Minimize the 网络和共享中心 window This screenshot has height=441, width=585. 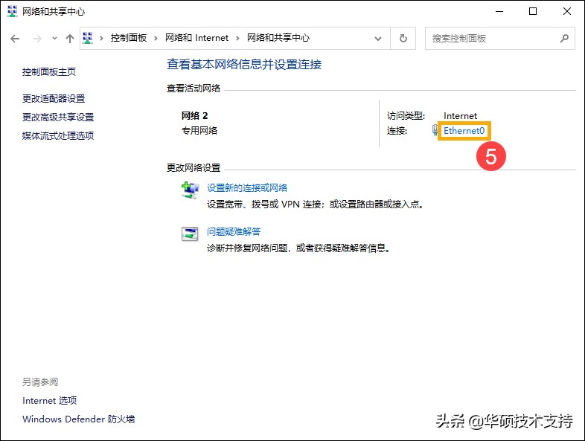pos(499,12)
